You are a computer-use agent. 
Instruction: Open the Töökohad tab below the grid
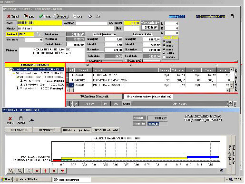click(94, 97)
